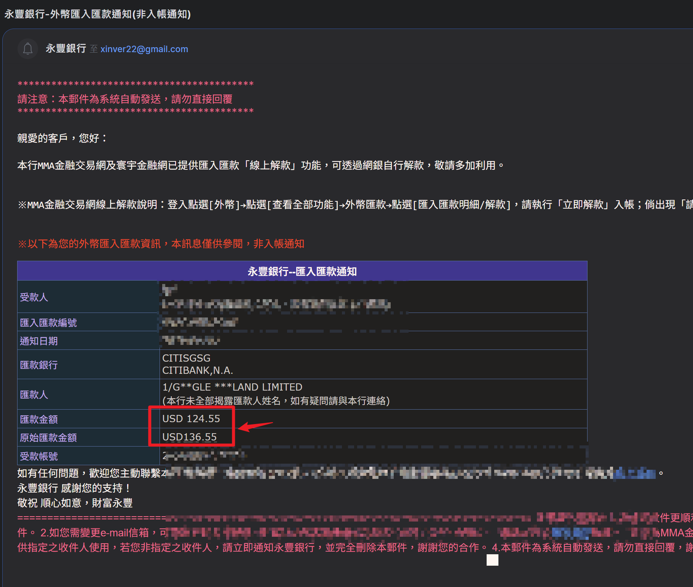The width and height of the screenshot is (693, 587).
Task: Click the 受款帳號 row label
Action: coord(39,456)
